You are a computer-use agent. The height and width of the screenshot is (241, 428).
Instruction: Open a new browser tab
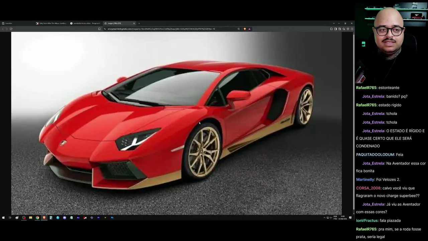pyautogui.click(x=139, y=23)
